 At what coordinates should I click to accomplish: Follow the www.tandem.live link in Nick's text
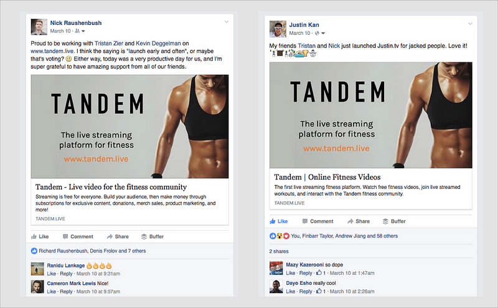(52, 51)
